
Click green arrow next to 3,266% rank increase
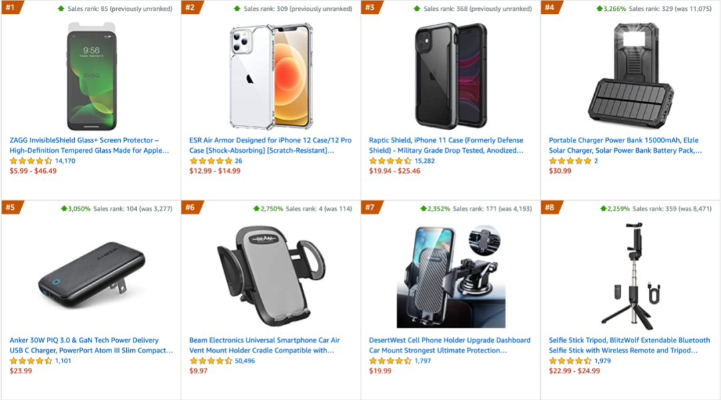pyautogui.click(x=599, y=9)
